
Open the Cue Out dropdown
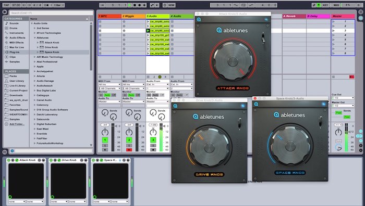click(343, 98)
